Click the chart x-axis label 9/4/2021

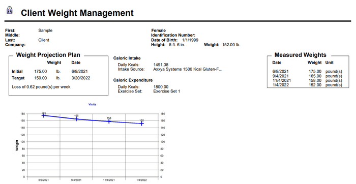point(76,180)
